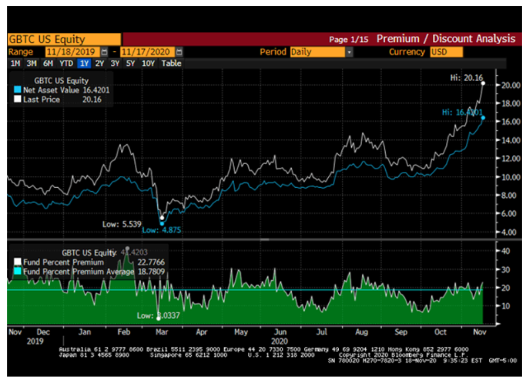Click the Range label
Screen dimensions: 529x386
tap(20, 52)
